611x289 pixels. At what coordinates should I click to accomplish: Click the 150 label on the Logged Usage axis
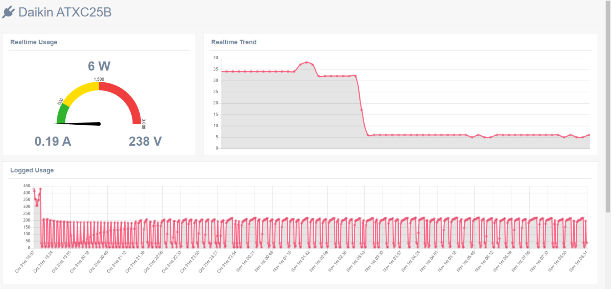[27, 227]
